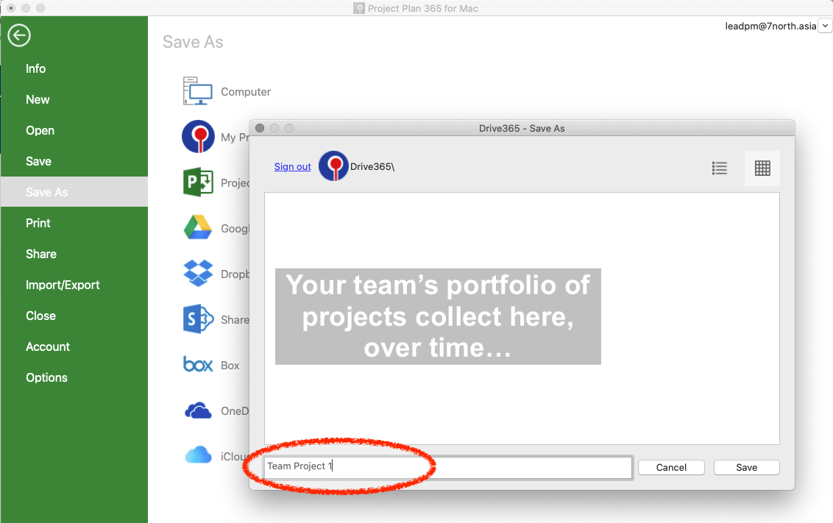
Task: Open Options in the sidebar
Action: pos(47,377)
